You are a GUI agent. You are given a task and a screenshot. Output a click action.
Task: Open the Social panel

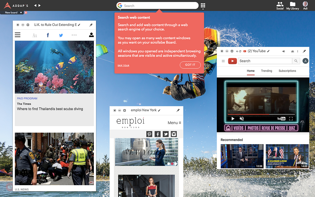(x=280, y=6)
